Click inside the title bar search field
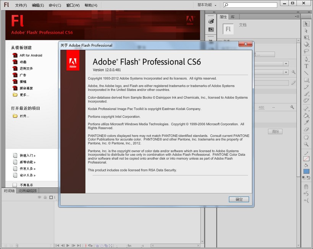The image size is (313, 249). click(x=252, y=5)
